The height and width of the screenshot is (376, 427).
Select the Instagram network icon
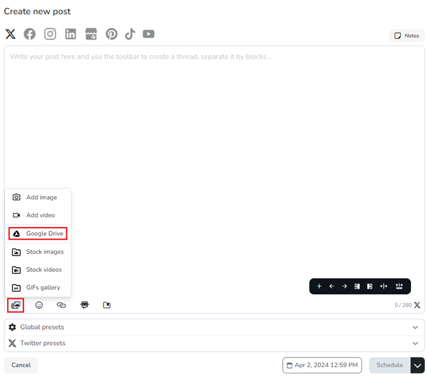(x=50, y=34)
